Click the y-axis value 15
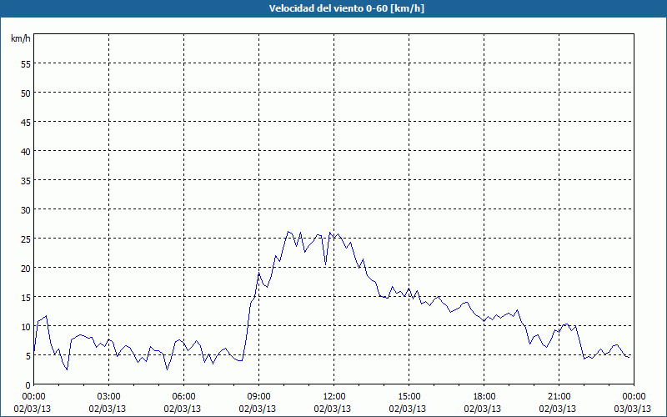667x417 pixels. (26, 298)
